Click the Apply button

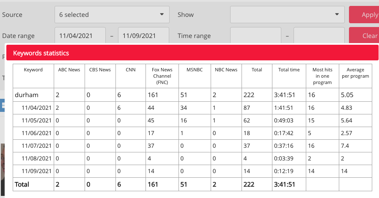coord(364,15)
